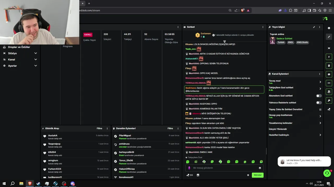
Task: Click the KNGLStudio tag
Action: tap(302, 42)
